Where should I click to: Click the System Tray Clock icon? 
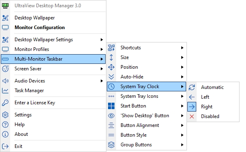click(111, 87)
